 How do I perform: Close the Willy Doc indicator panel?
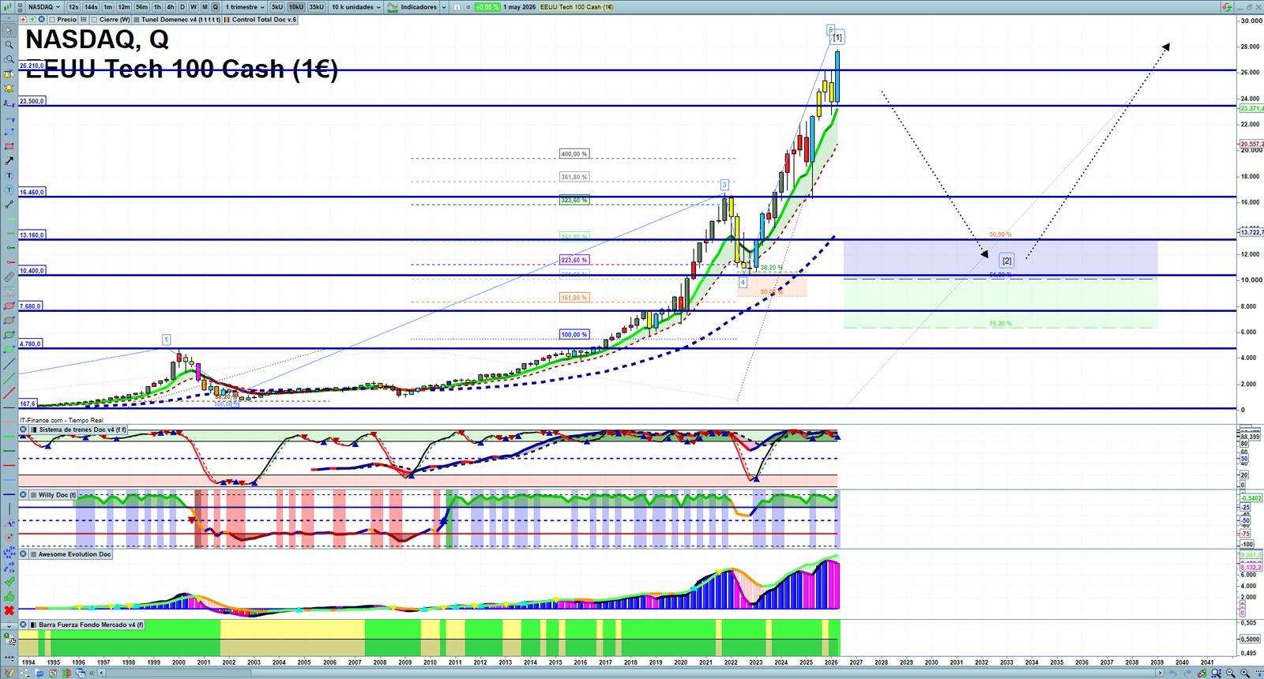[24, 495]
